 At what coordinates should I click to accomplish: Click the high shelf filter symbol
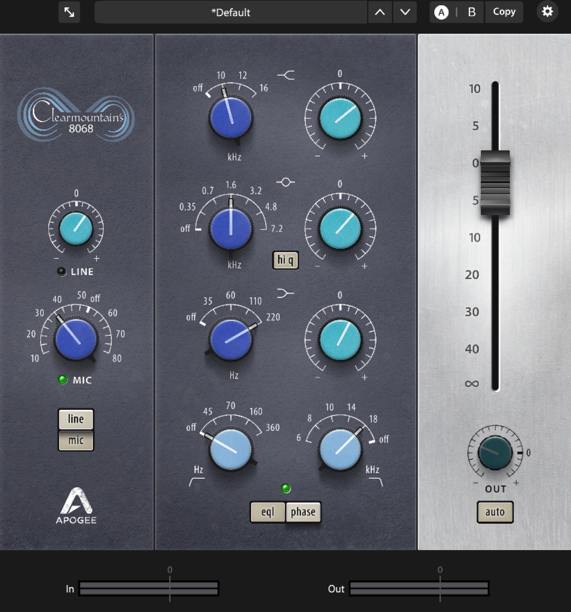286,75
